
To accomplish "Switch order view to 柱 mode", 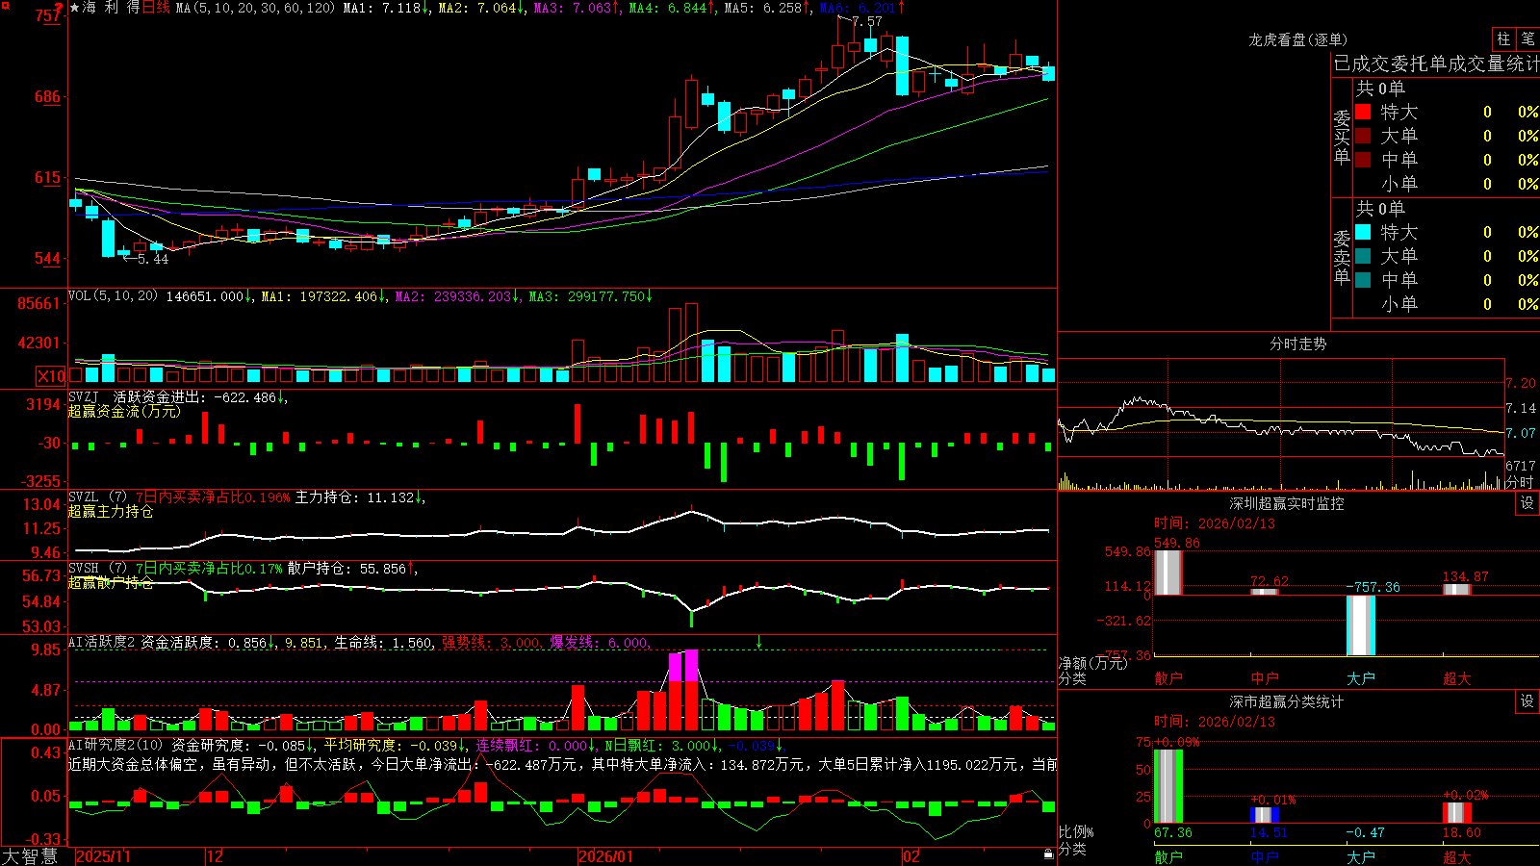I will coord(1503,39).
